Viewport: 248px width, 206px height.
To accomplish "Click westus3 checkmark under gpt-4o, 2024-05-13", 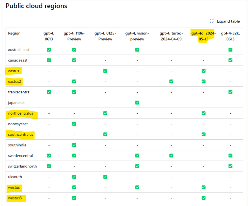I will tap(203, 198).
